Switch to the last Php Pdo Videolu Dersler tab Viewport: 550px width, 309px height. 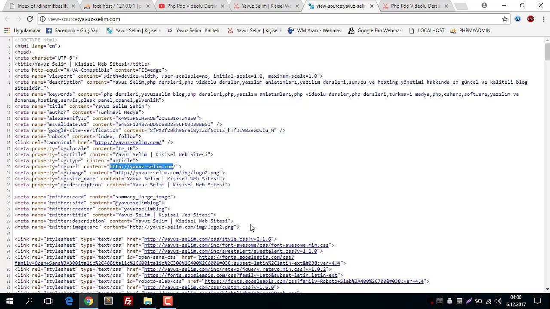416,6
